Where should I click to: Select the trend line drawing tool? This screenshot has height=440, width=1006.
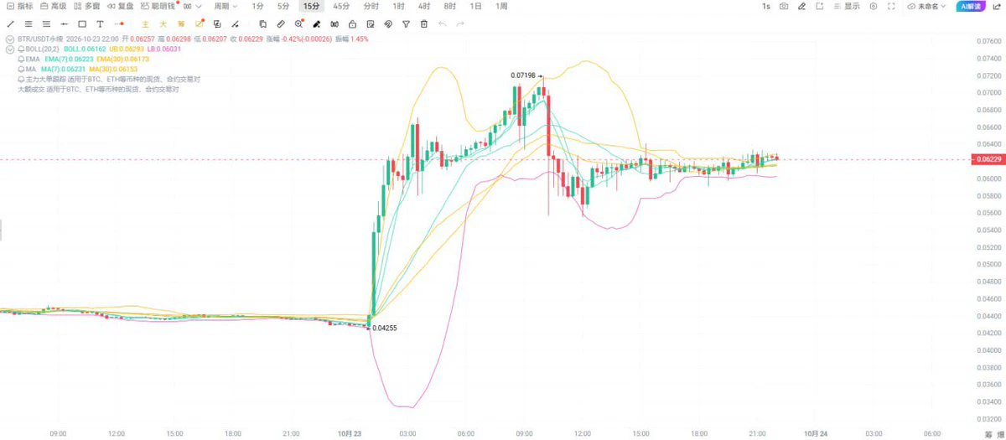[x=10, y=24]
